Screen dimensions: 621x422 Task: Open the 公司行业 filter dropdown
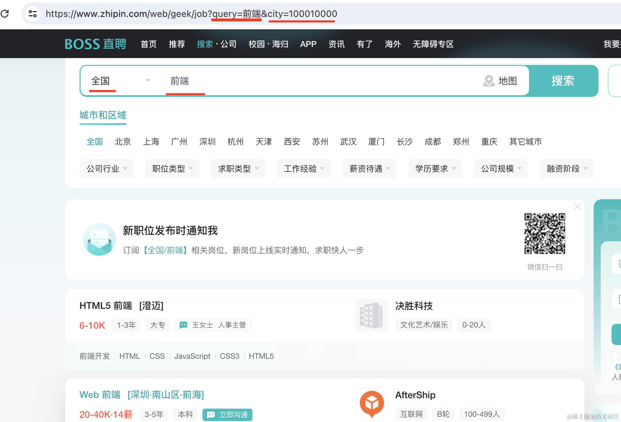coord(106,169)
